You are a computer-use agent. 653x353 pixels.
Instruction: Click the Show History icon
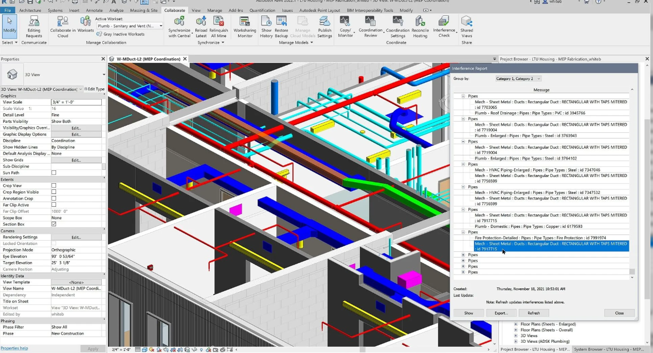click(x=266, y=22)
